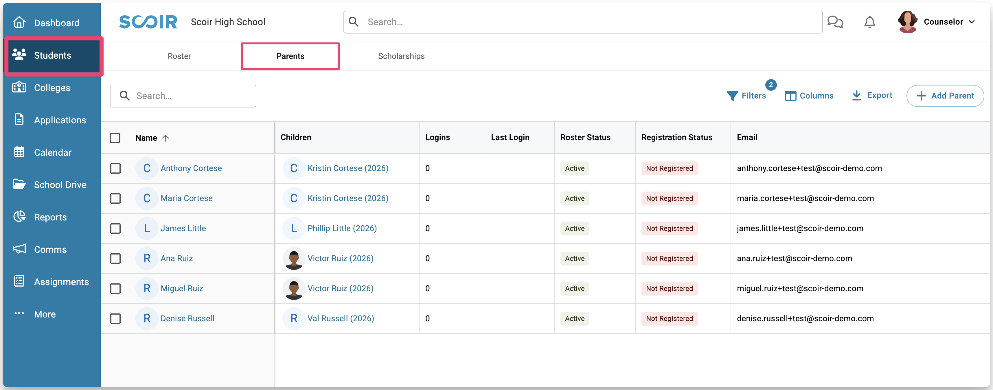Switch to the Scholarships tab
Screen dimensions: 993x390
[401, 56]
